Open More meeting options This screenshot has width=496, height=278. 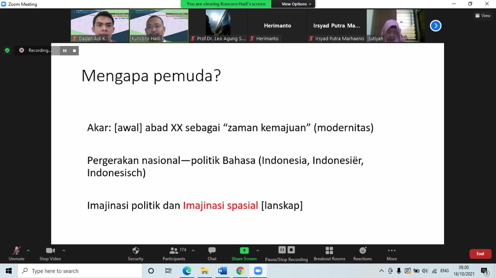pos(391,254)
